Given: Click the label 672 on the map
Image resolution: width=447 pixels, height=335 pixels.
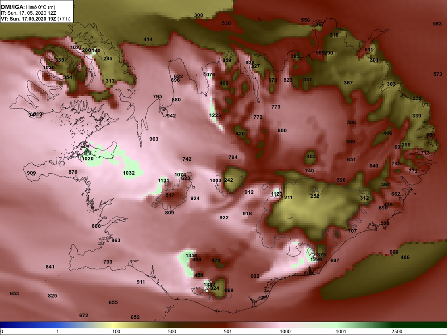Looking at the screenshot, I should [x=84, y=316].
